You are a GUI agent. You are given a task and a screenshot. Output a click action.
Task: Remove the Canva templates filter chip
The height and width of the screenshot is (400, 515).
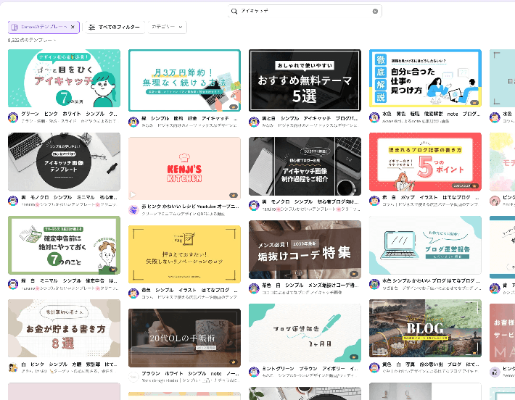coord(73,27)
